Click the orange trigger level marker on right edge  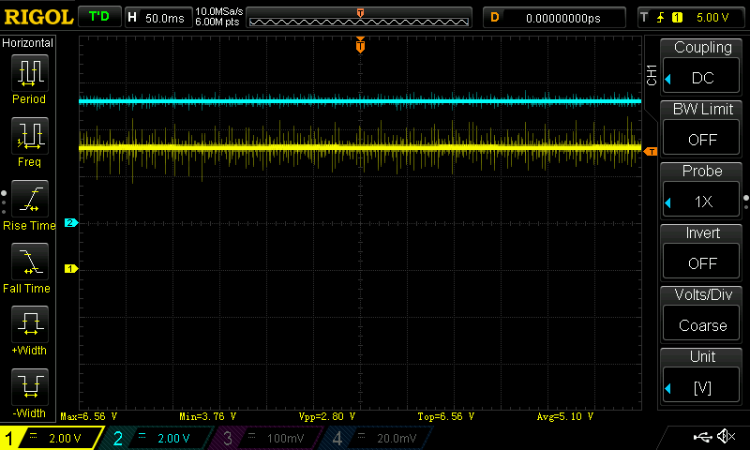650,150
